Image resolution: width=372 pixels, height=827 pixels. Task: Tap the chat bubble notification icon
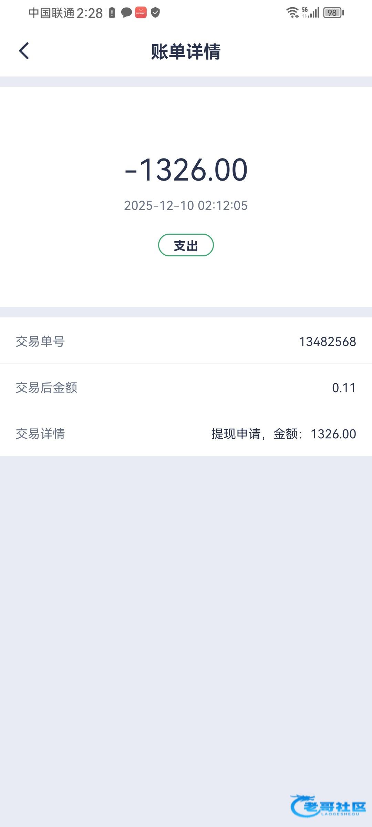pyautogui.click(x=126, y=13)
